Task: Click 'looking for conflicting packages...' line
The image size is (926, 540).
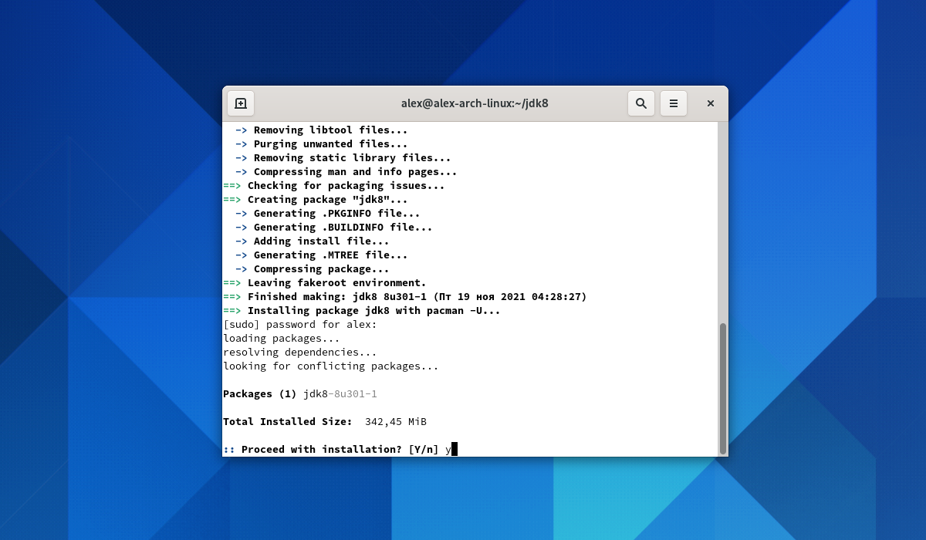Action: click(x=331, y=366)
